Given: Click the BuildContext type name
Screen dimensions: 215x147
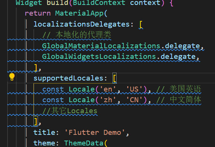Looking at the screenshot, I should coord(99,3).
